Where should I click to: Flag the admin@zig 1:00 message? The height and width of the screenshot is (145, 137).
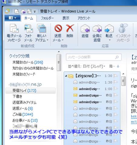tap(116, 89)
